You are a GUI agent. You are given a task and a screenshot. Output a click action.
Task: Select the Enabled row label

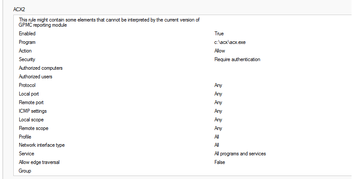27,34
